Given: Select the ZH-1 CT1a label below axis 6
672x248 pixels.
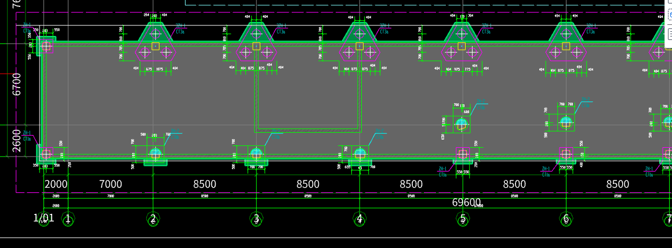Looking at the screenshot, I should [546, 172].
